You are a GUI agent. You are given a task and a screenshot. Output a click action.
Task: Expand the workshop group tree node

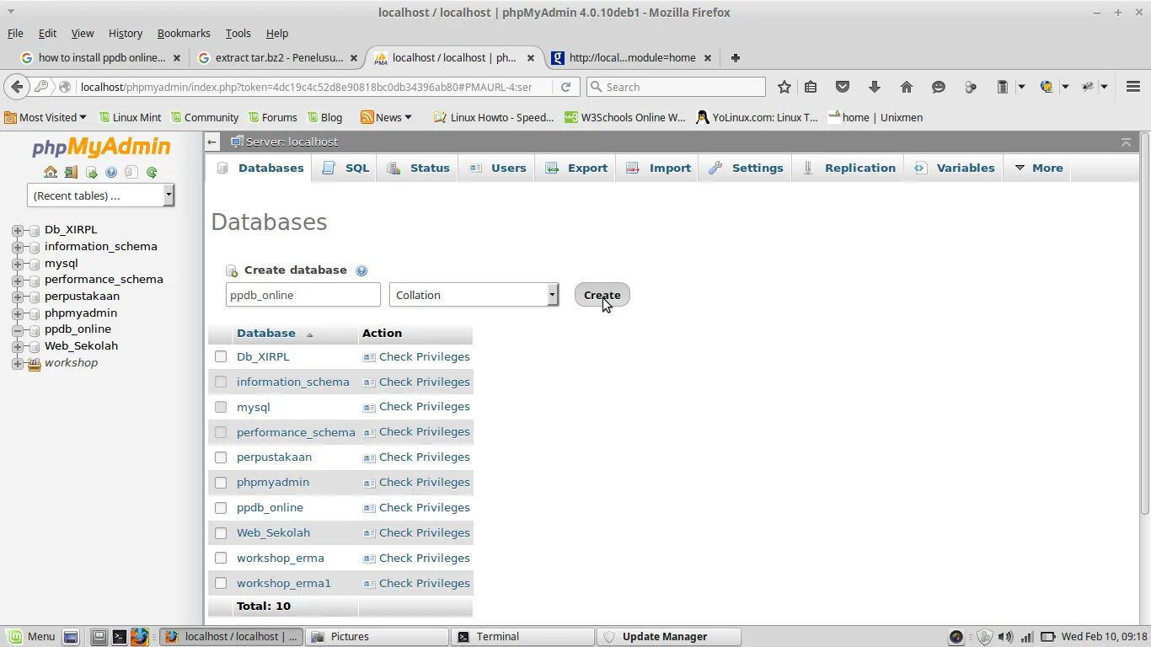[17, 363]
